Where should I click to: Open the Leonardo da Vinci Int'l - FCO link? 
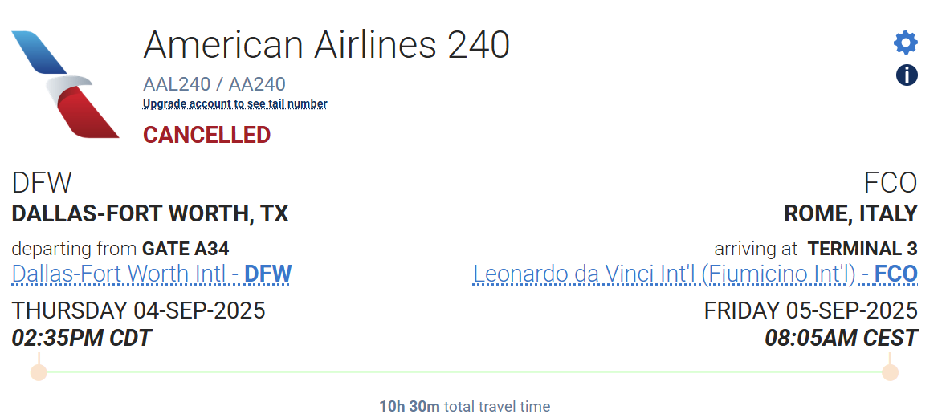[695, 274]
